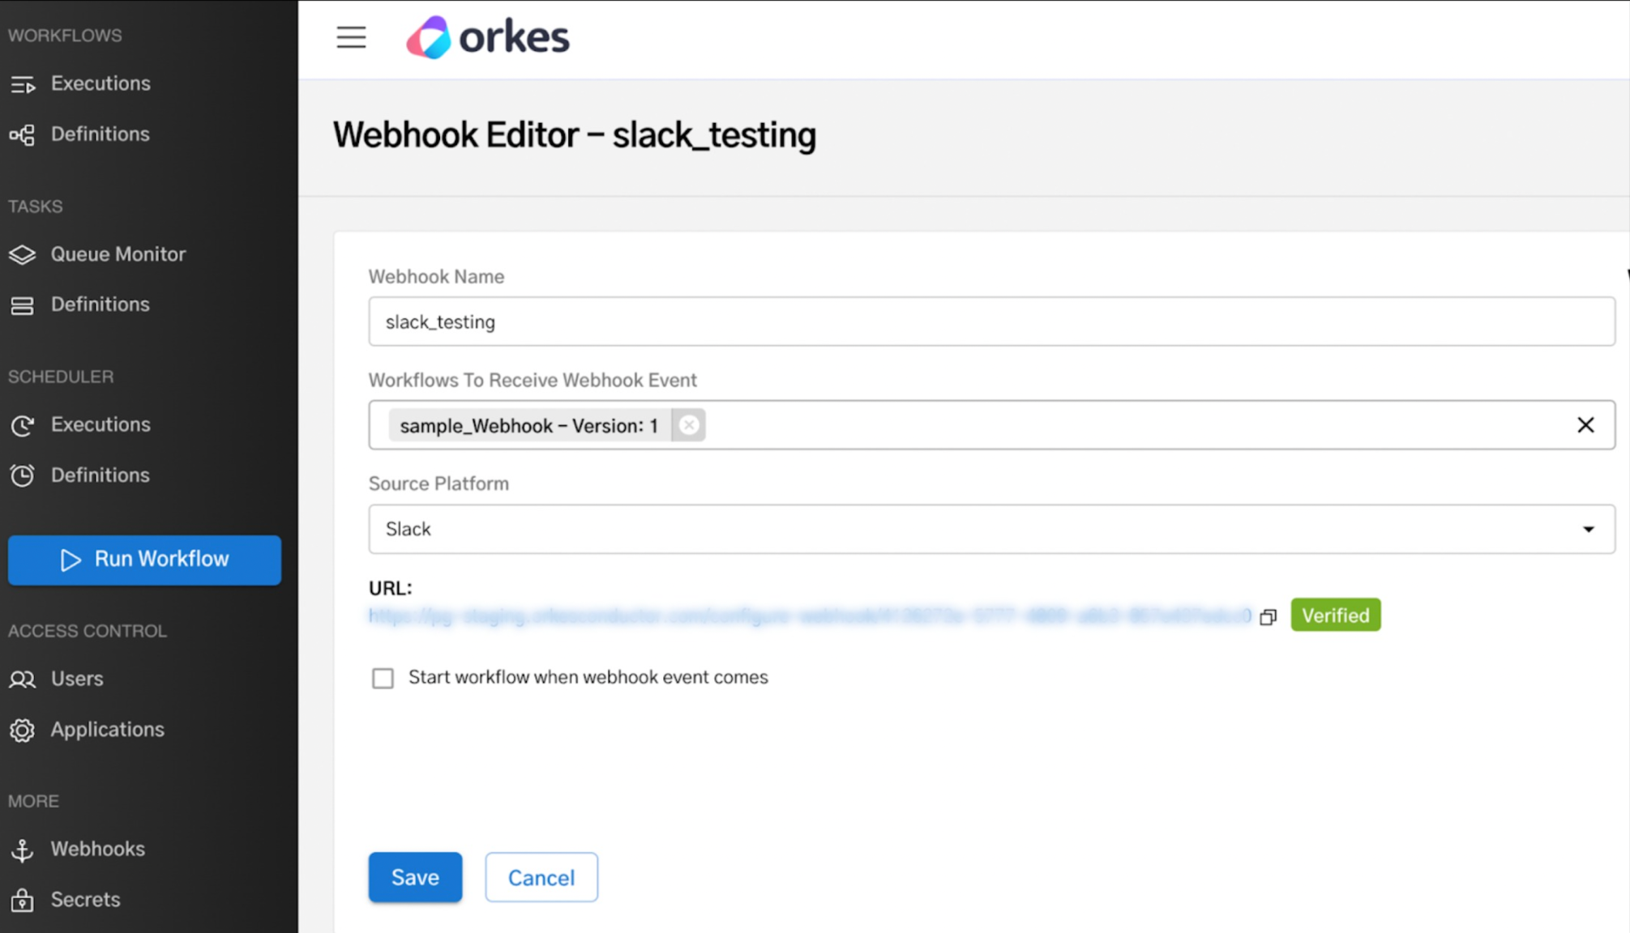The width and height of the screenshot is (1630, 933).
Task: Save the webhook configuration
Action: pos(415,877)
